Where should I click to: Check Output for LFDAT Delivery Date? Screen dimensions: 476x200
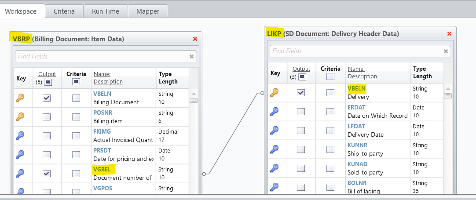pyautogui.click(x=301, y=131)
